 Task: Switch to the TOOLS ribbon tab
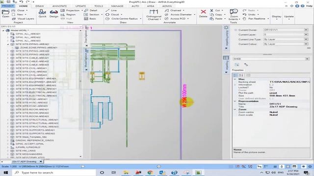coord(99,6)
